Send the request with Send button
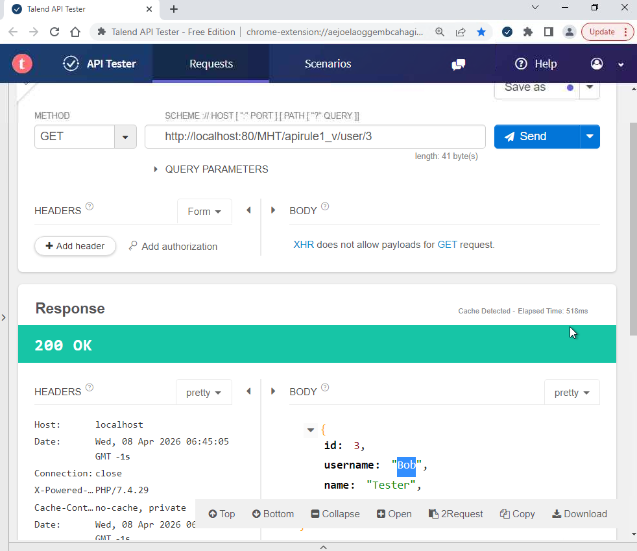The width and height of the screenshot is (637, 551). [x=537, y=136]
